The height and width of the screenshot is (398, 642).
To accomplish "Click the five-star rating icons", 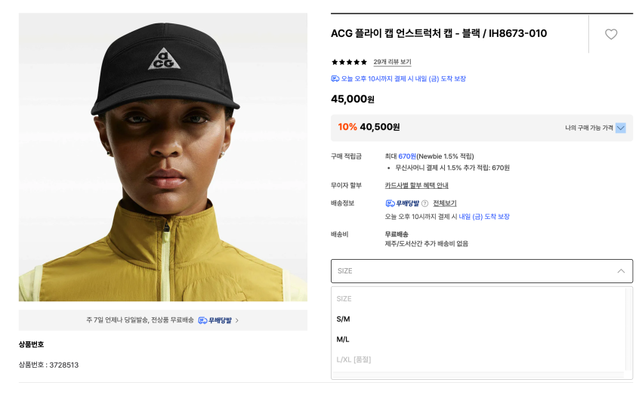I will click(x=349, y=62).
